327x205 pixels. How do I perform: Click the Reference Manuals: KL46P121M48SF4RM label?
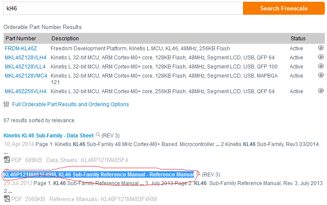point(103,199)
